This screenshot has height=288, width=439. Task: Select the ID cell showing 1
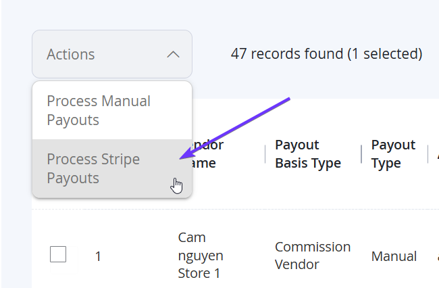coord(98,256)
